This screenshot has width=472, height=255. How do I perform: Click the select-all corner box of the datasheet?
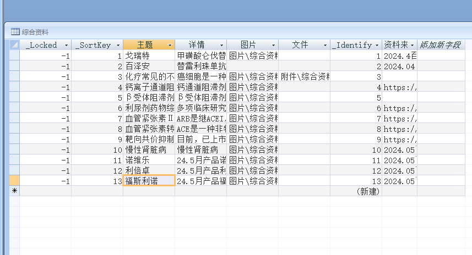(14, 45)
